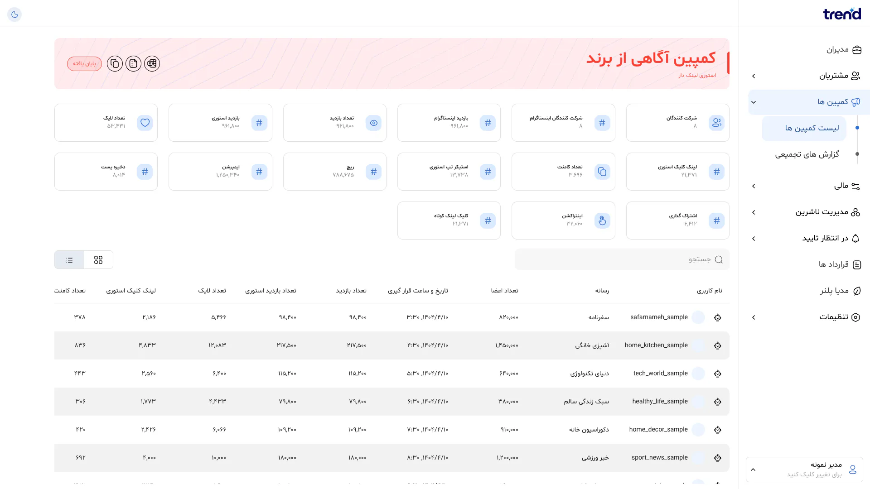The image size is (870, 489).
Task: Click the کلیک لینک کوتاه stat card
Action: pos(449,221)
